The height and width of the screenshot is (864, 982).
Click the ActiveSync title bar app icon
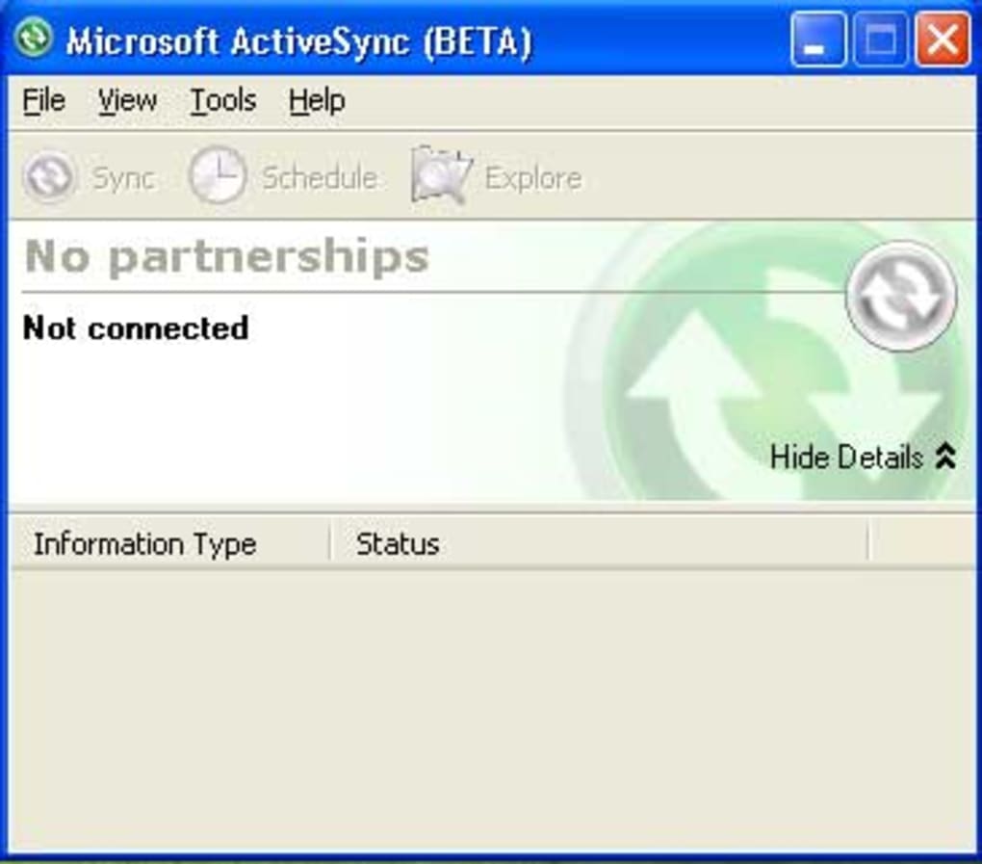tap(34, 38)
